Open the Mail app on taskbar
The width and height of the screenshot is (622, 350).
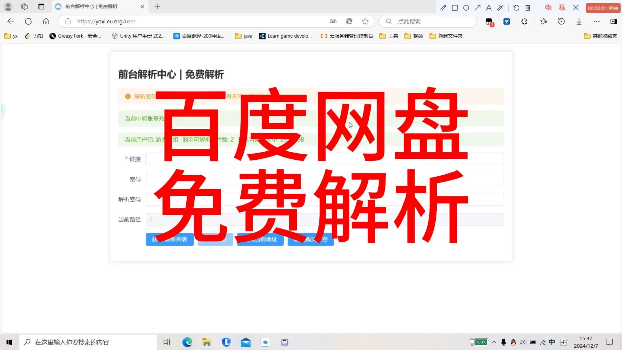click(246, 342)
